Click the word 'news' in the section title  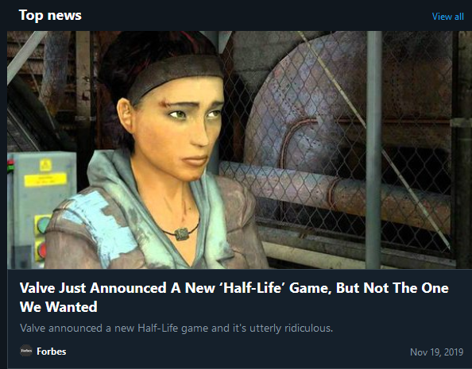(64, 15)
